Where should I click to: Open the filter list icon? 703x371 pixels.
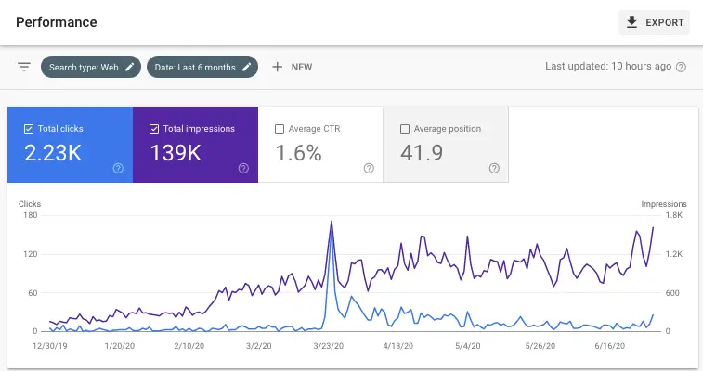pyautogui.click(x=24, y=67)
